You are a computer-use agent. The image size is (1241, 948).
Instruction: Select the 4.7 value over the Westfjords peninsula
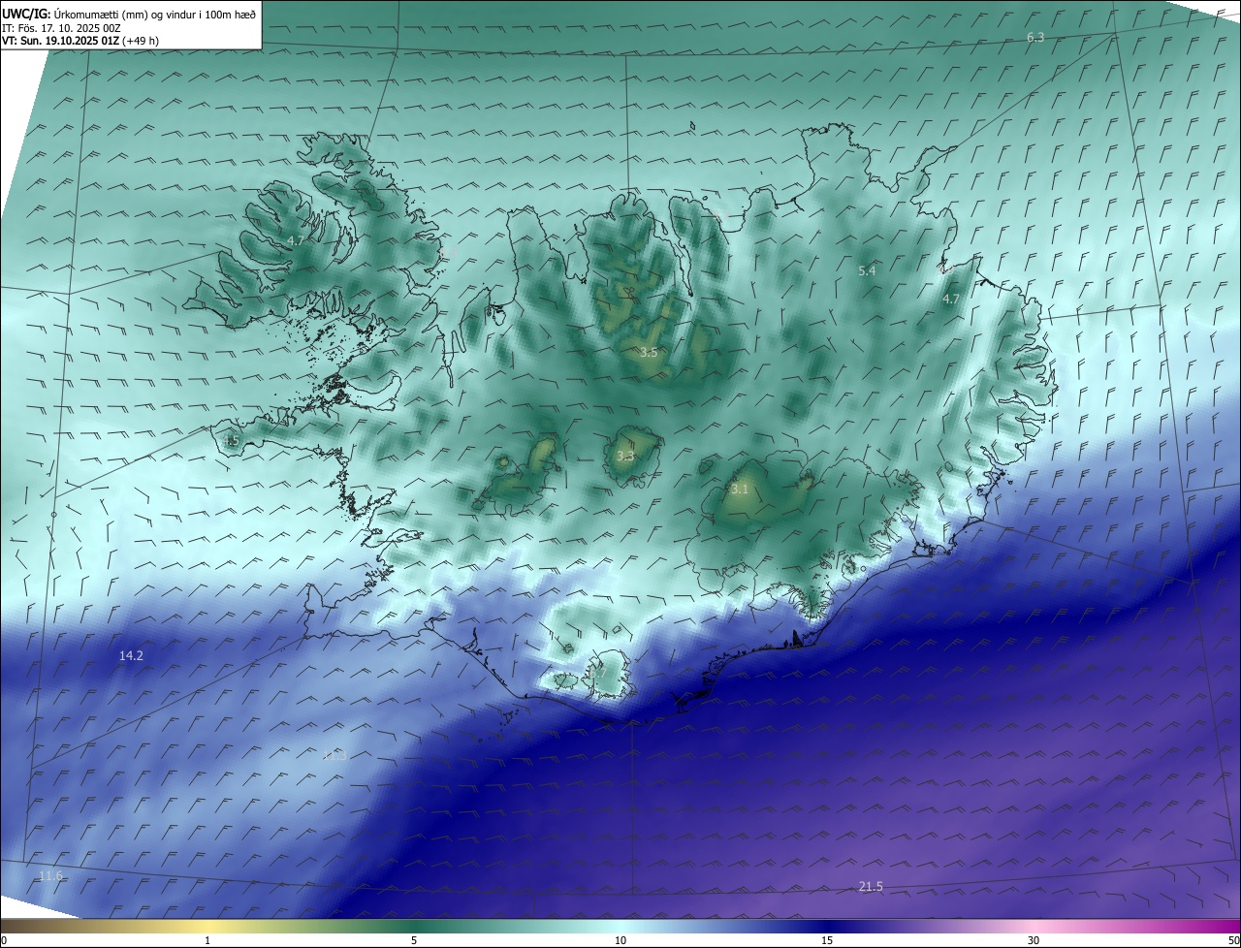coord(296,240)
